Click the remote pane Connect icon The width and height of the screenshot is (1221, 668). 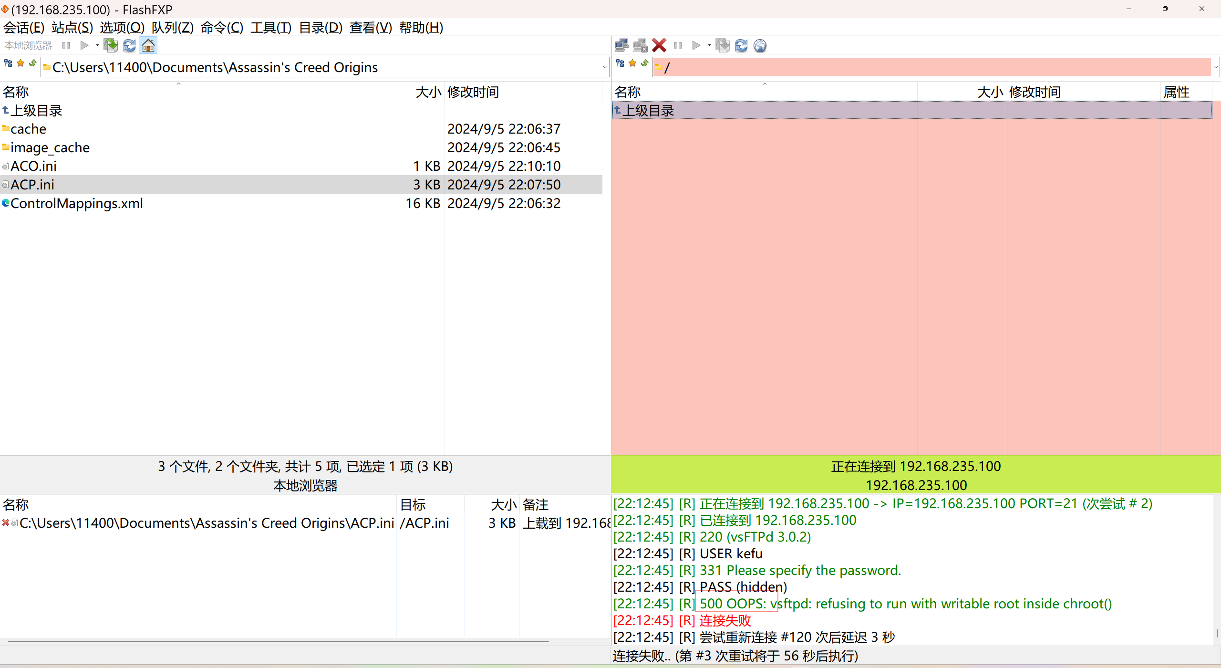(621, 45)
